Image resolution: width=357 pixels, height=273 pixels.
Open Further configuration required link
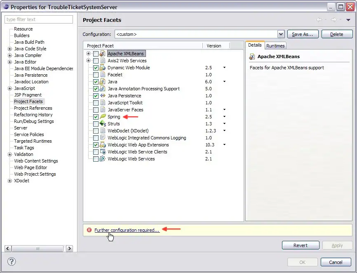point(127,230)
